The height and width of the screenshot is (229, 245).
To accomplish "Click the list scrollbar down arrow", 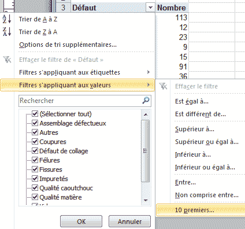I will 146,201.
